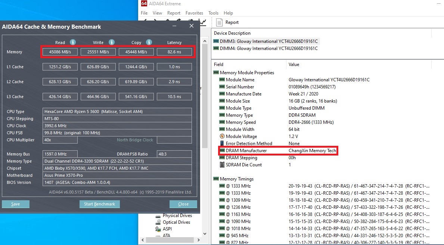Image resolution: width=444 pixels, height=245 pixels.
Task: Click the tree horizontal scroll-right arrow
Action: tap(199, 240)
